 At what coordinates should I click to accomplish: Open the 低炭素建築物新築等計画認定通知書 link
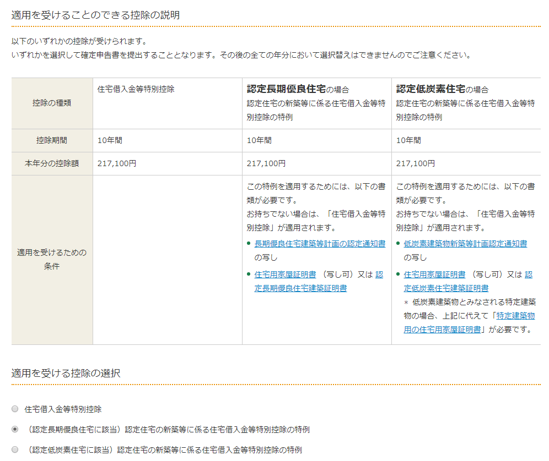click(x=465, y=244)
